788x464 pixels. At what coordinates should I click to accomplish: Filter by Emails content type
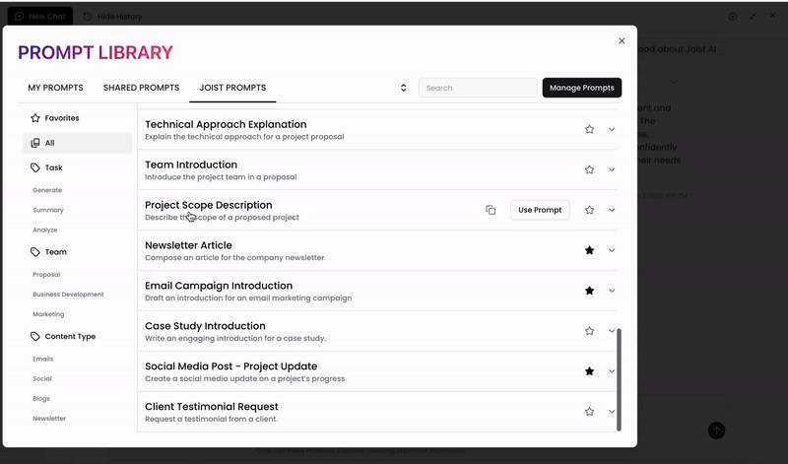click(42, 359)
